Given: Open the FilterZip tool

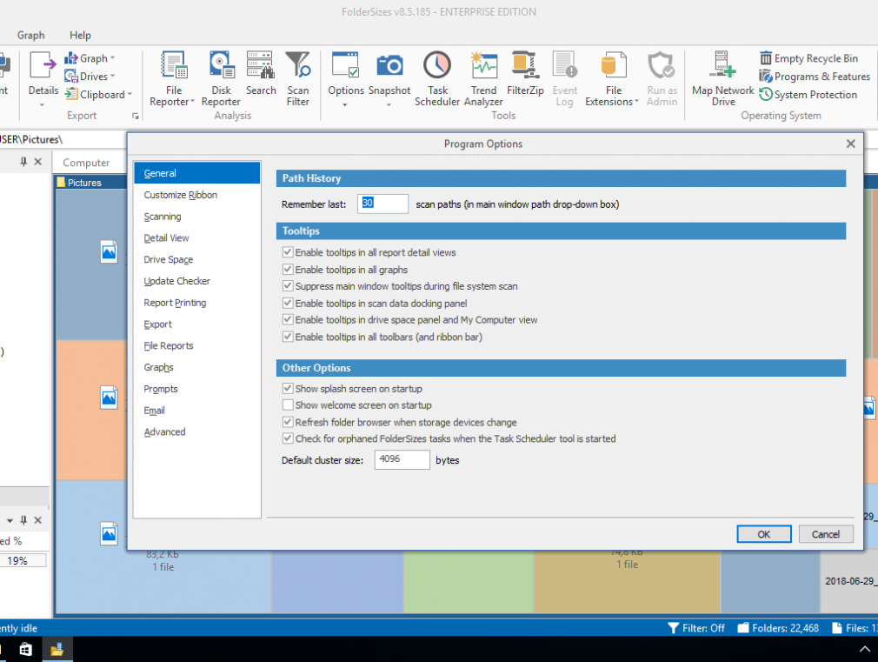Looking at the screenshot, I should coord(525,73).
